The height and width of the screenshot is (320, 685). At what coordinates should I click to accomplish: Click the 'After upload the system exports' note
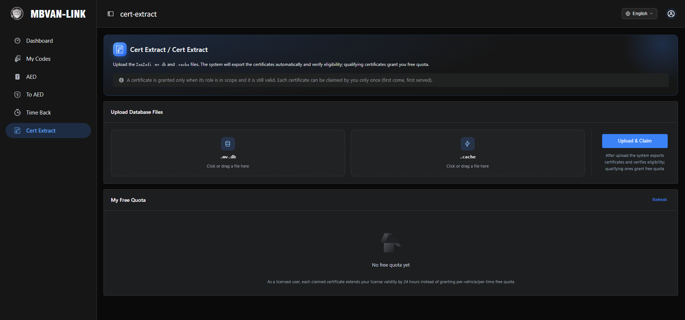635,162
